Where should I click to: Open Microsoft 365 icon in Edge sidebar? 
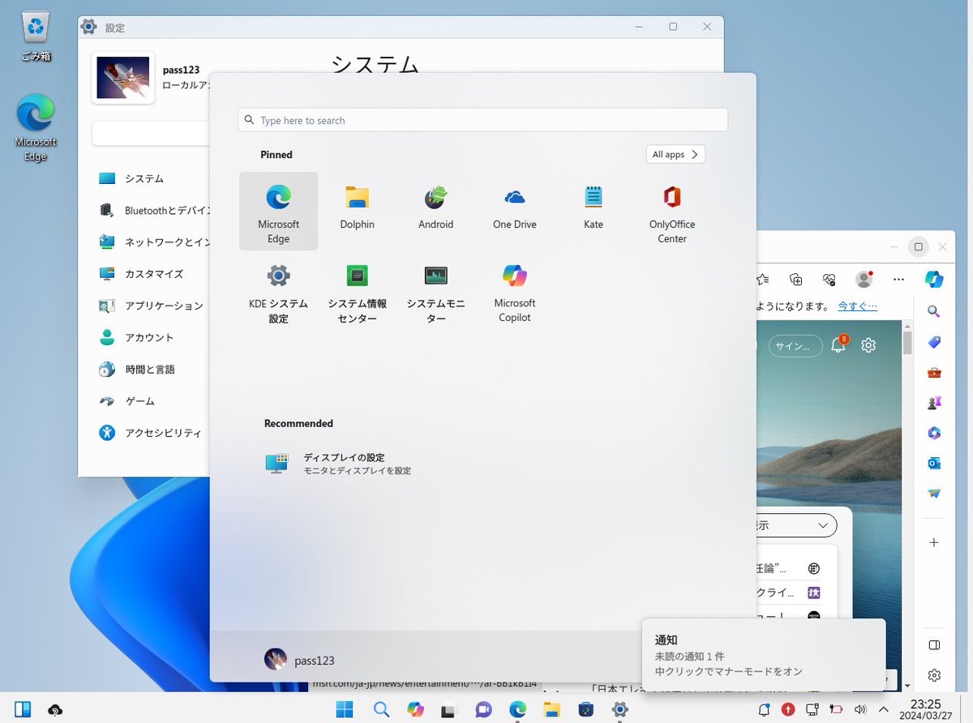tap(934, 433)
